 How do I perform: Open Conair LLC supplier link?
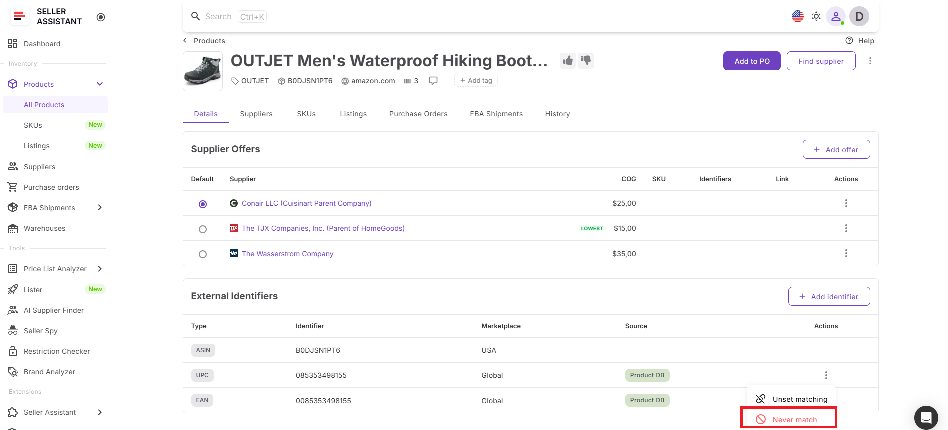pos(307,203)
